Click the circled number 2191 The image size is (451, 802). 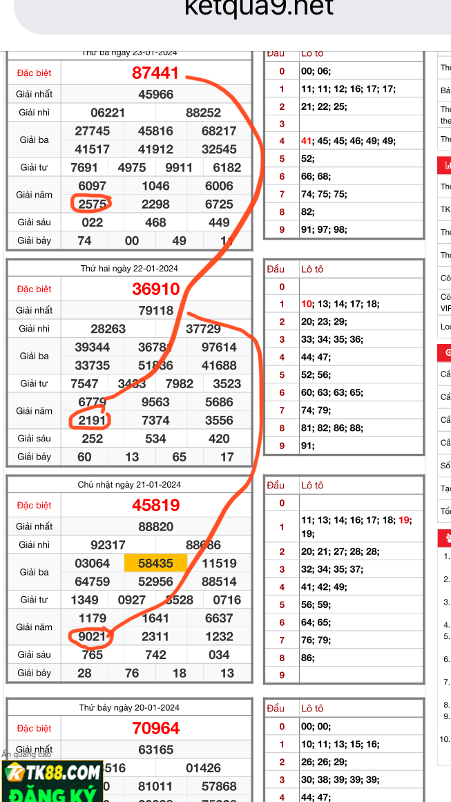(x=92, y=420)
